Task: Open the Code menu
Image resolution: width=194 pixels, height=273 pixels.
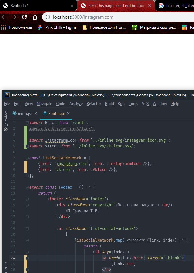Action: pyautogui.click(x=61, y=104)
